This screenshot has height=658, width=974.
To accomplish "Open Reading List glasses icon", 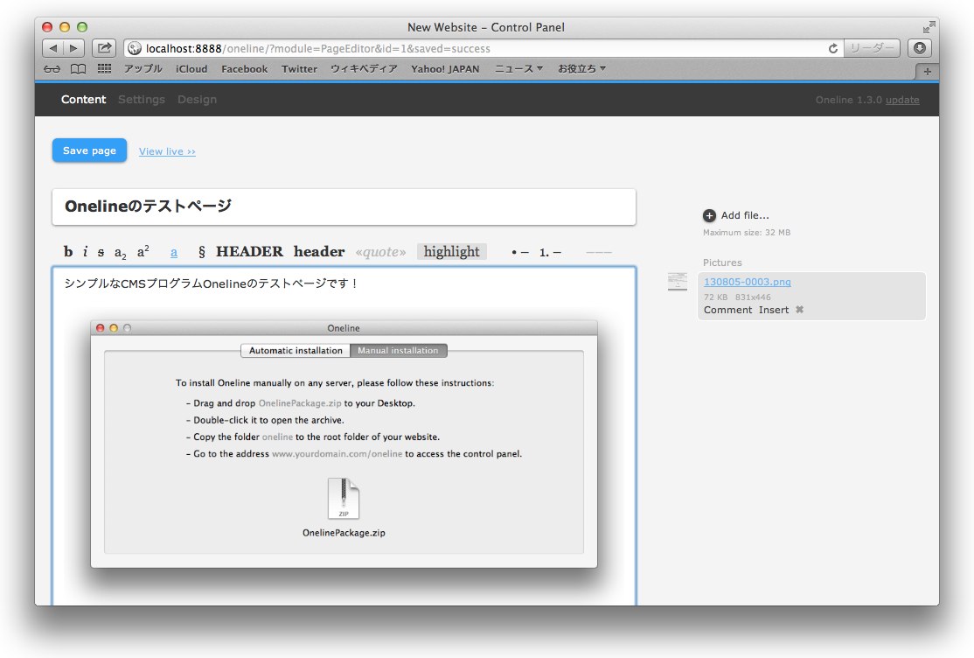I will point(52,69).
